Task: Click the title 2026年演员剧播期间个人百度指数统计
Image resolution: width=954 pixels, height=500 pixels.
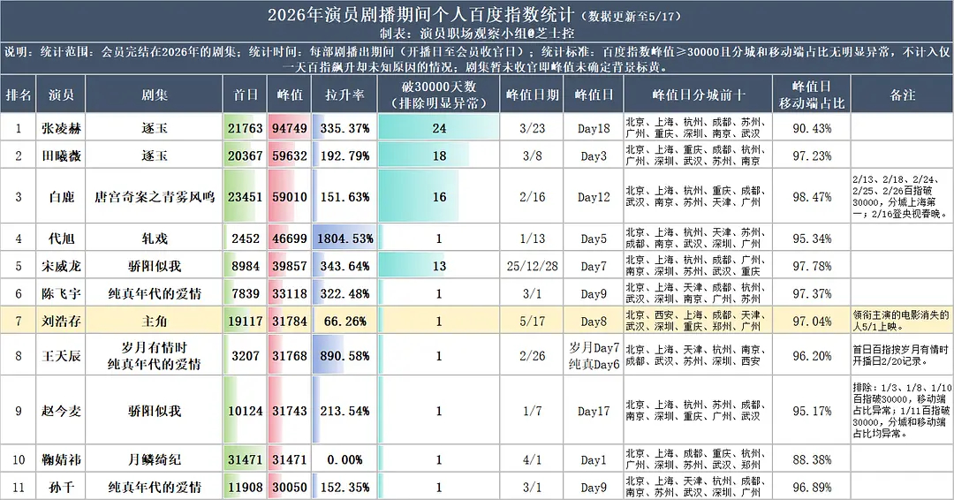Action: (421, 15)
